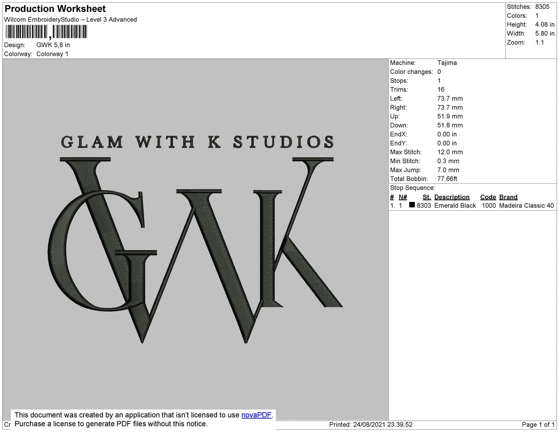
Task: Click the Machine value 'Tajima'
Action: 447,63
